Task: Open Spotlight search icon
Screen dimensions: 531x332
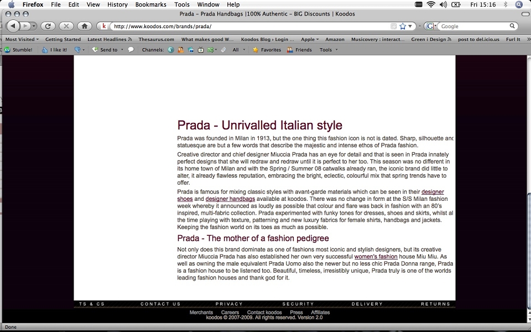Action: (519, 4)
